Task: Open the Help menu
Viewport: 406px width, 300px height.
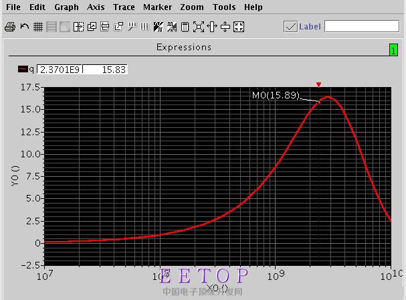Action: coord(253,7)
